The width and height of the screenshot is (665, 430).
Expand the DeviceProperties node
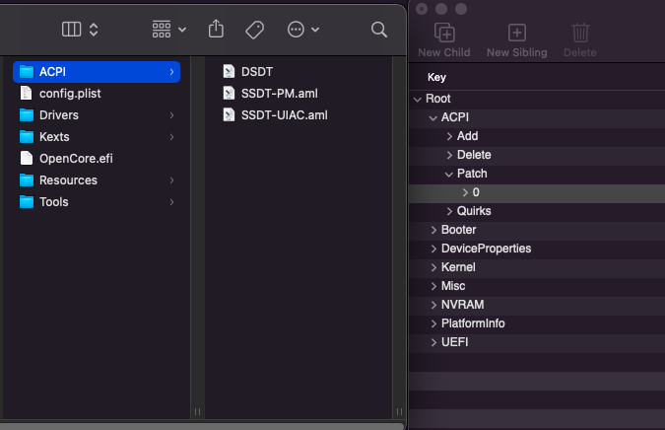click(x=433, y=249)
